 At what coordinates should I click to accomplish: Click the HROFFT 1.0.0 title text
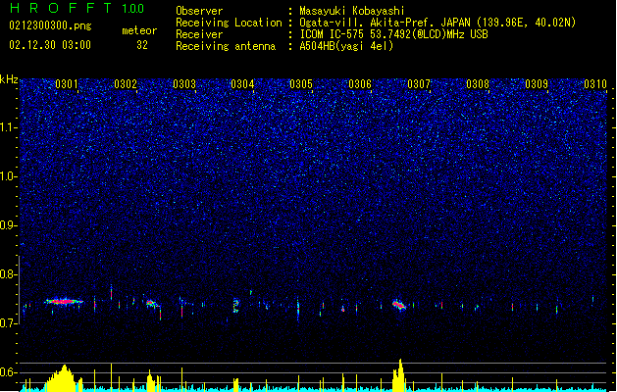pos(77,8)
